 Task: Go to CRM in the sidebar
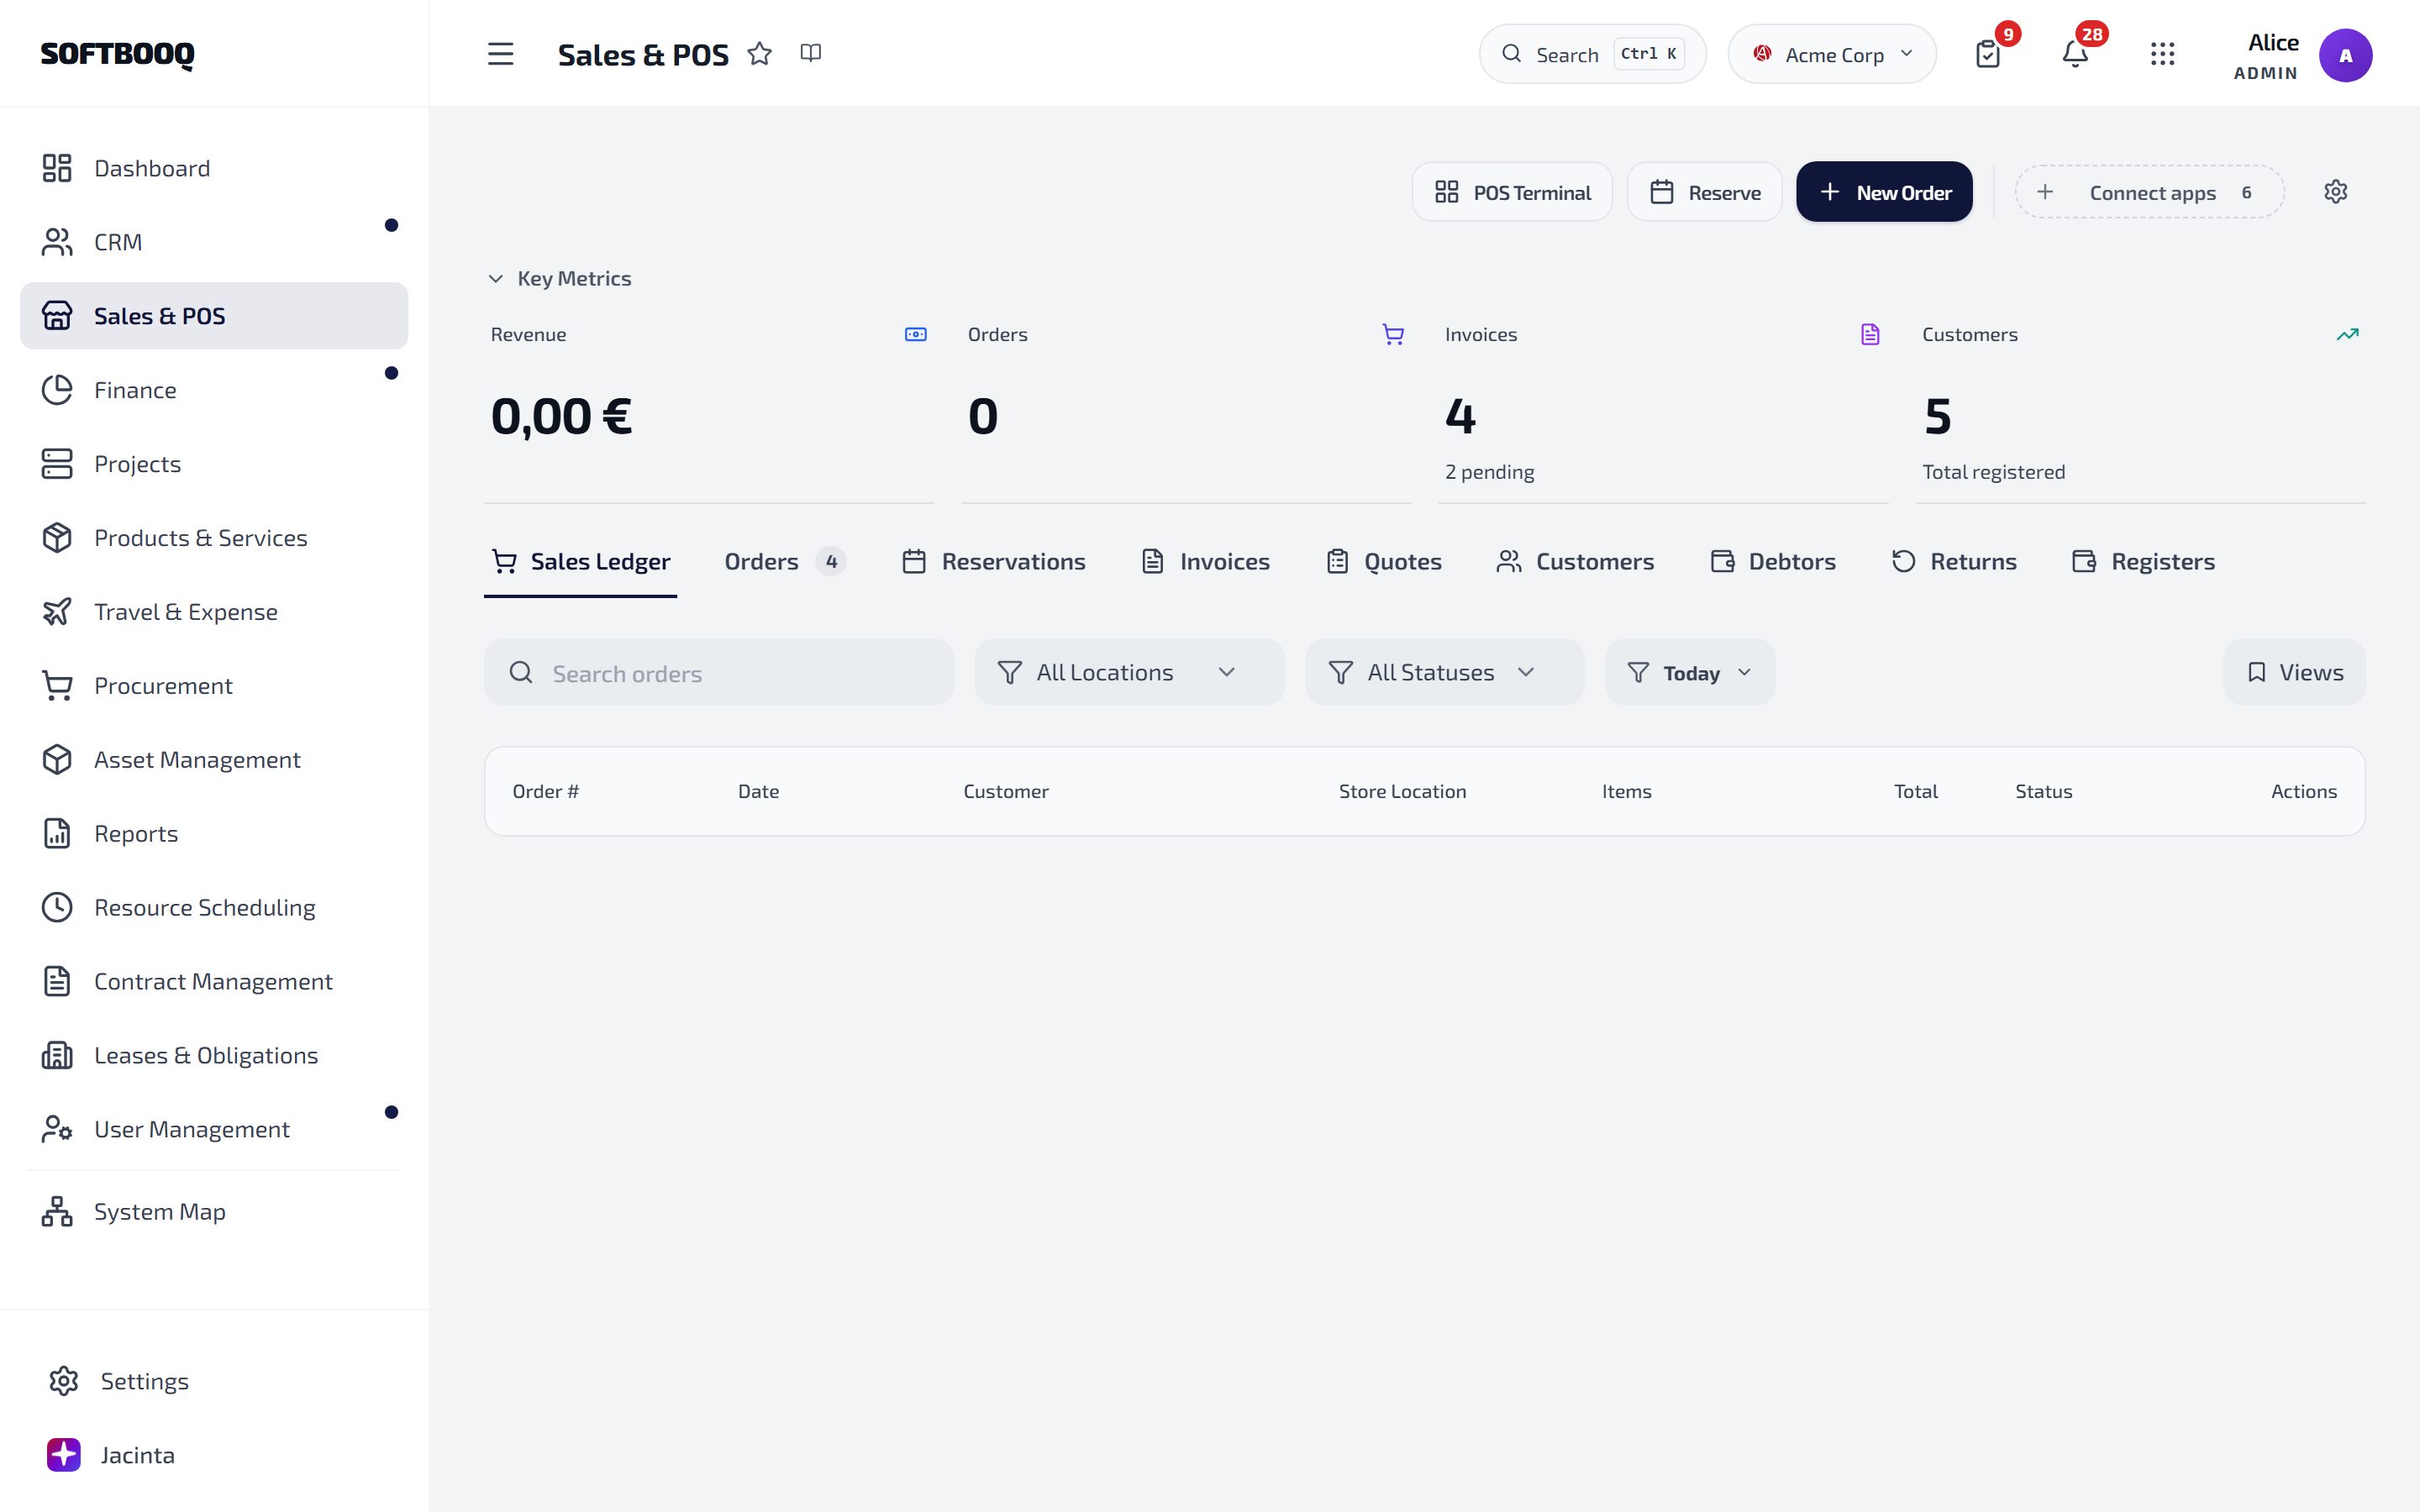tap(214, 242)
